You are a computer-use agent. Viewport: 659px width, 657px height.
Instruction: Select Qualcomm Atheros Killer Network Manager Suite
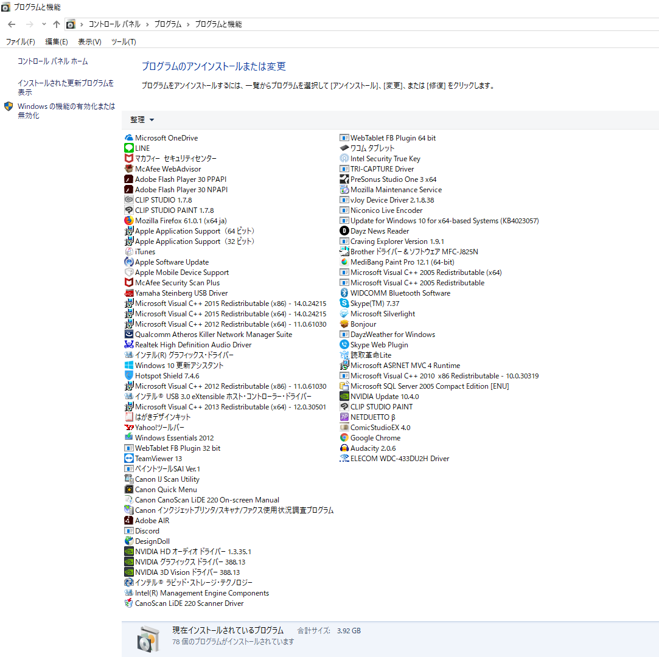209,335
